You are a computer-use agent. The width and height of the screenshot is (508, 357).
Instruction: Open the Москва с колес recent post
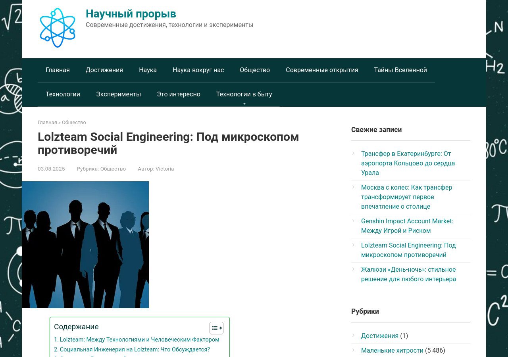(406, 197)
